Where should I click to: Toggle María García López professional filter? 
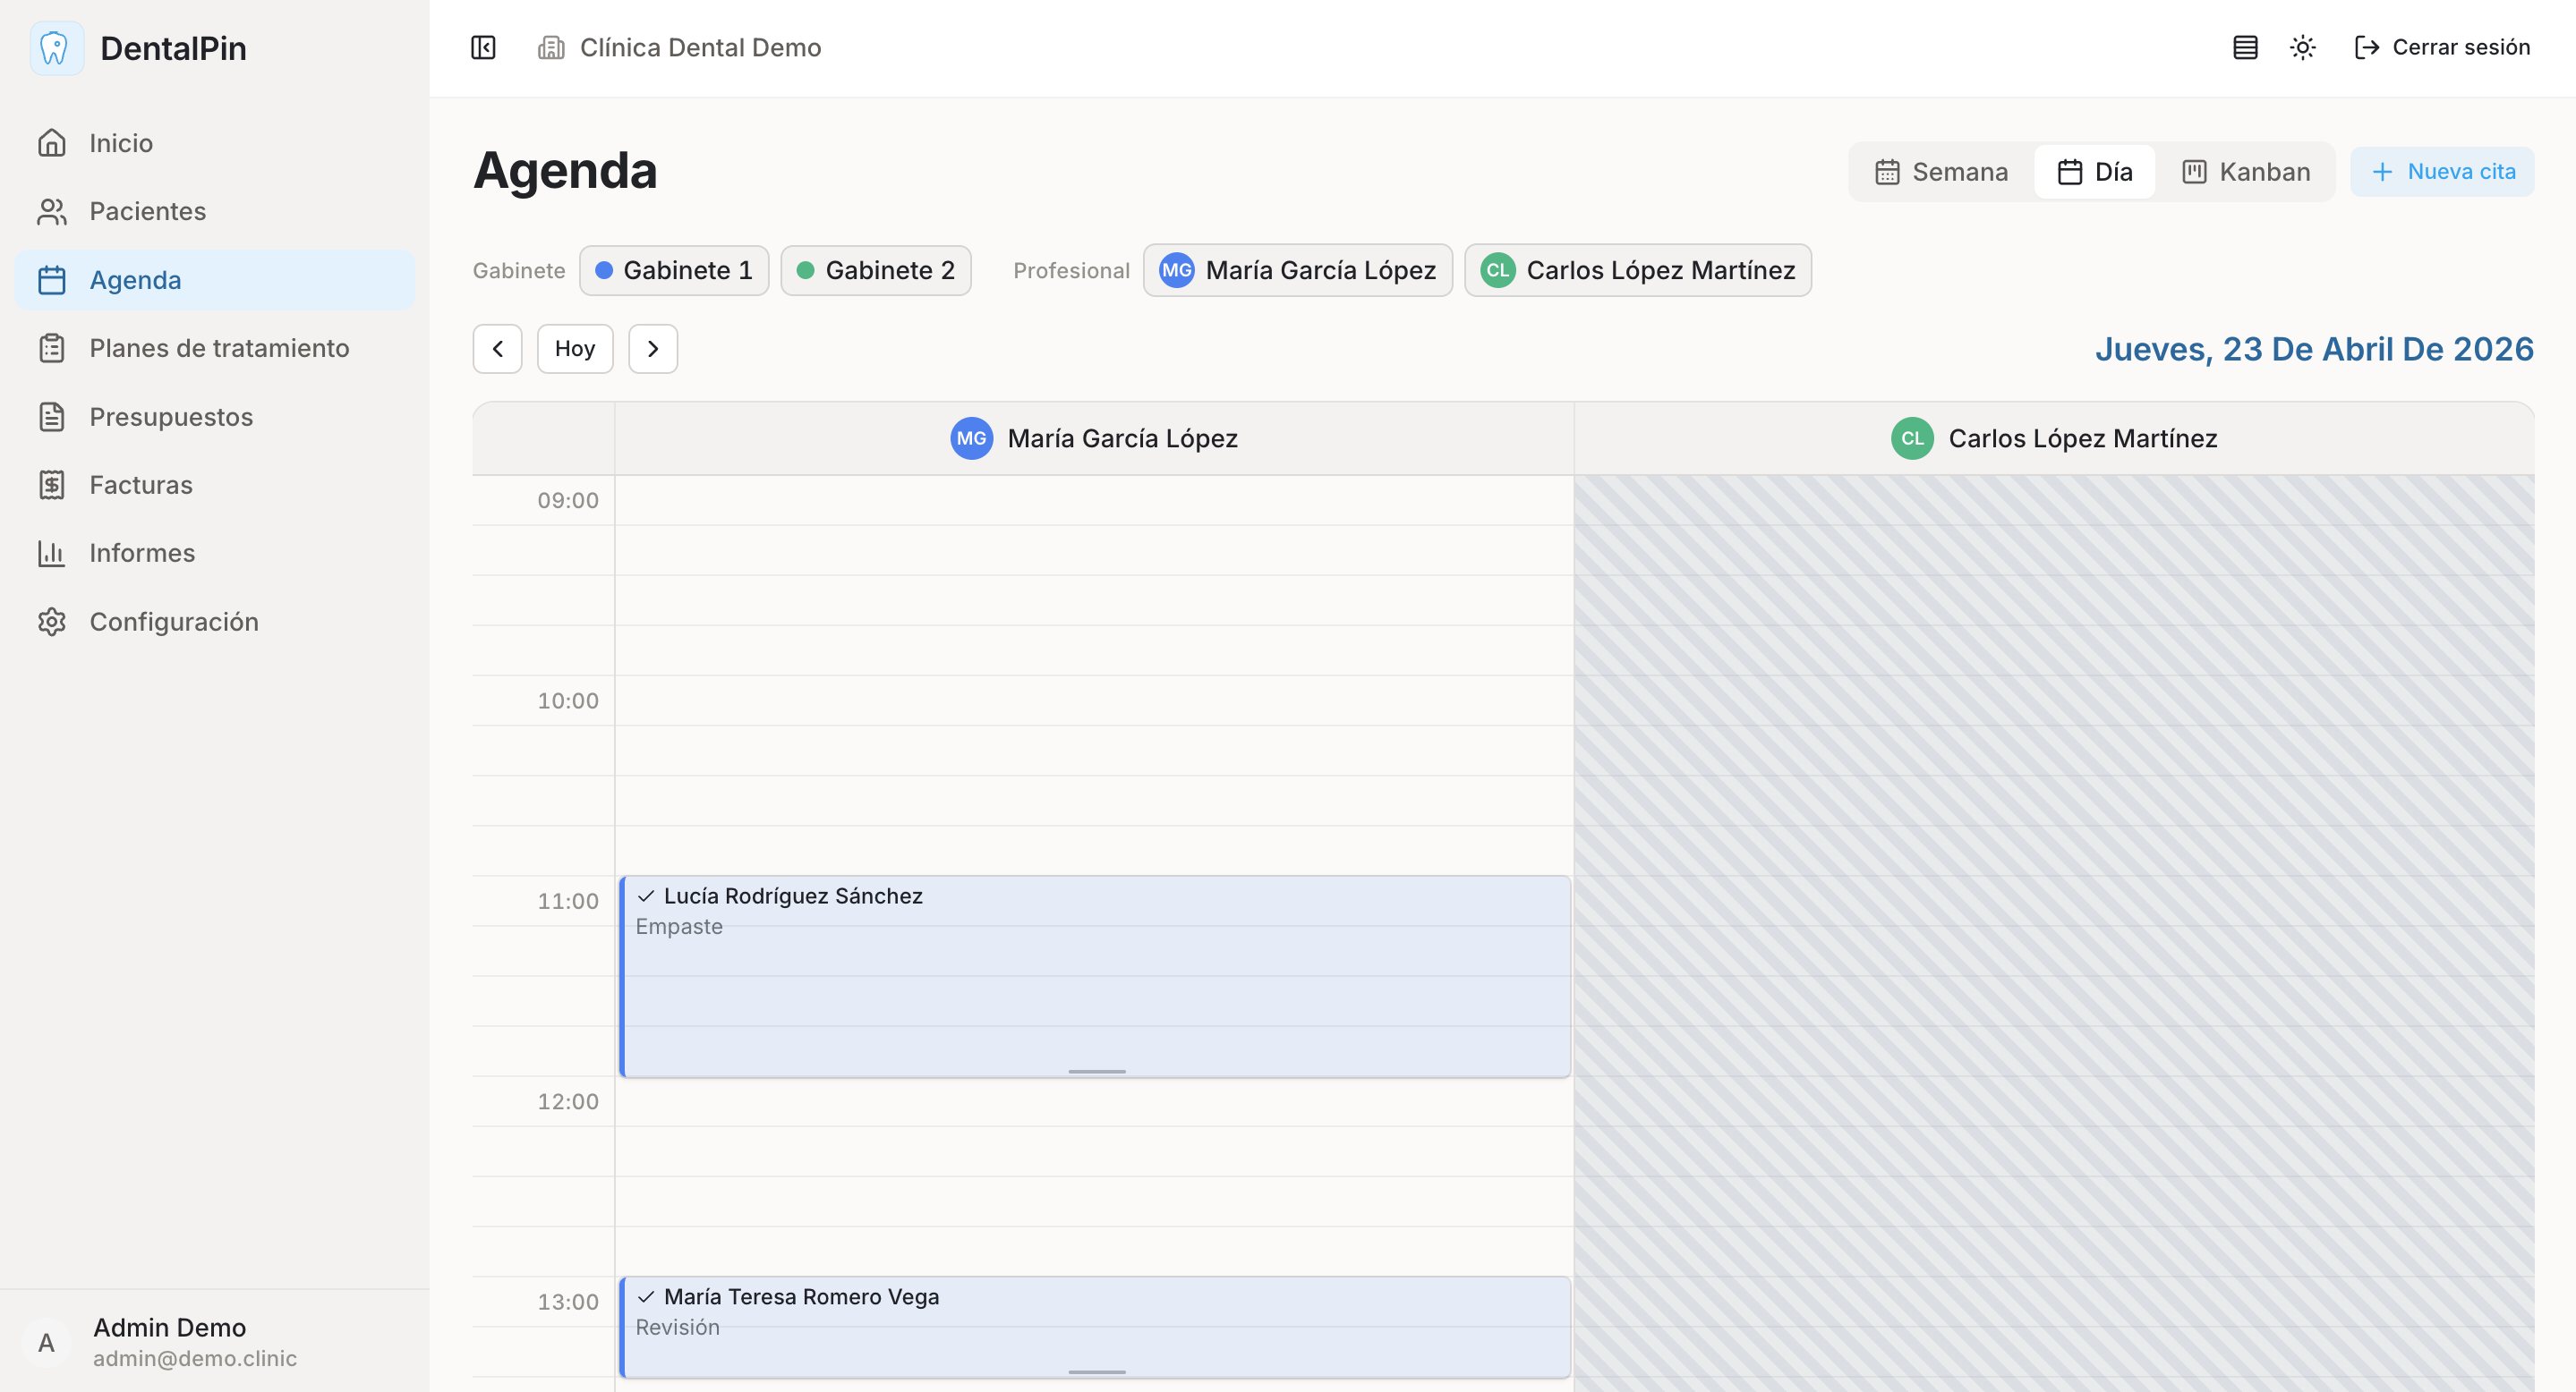point(1297,270)
